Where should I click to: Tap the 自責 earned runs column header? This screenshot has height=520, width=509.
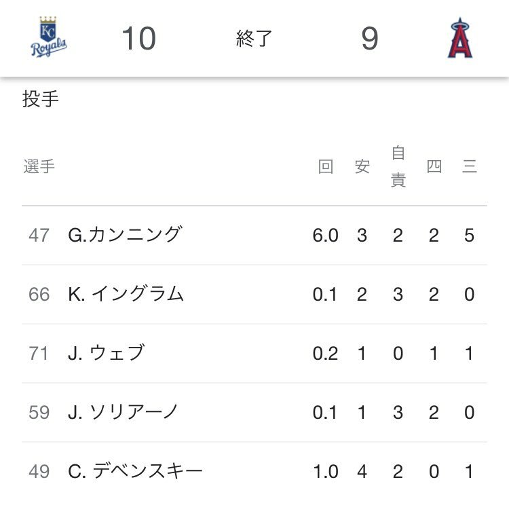pos(398,166)
